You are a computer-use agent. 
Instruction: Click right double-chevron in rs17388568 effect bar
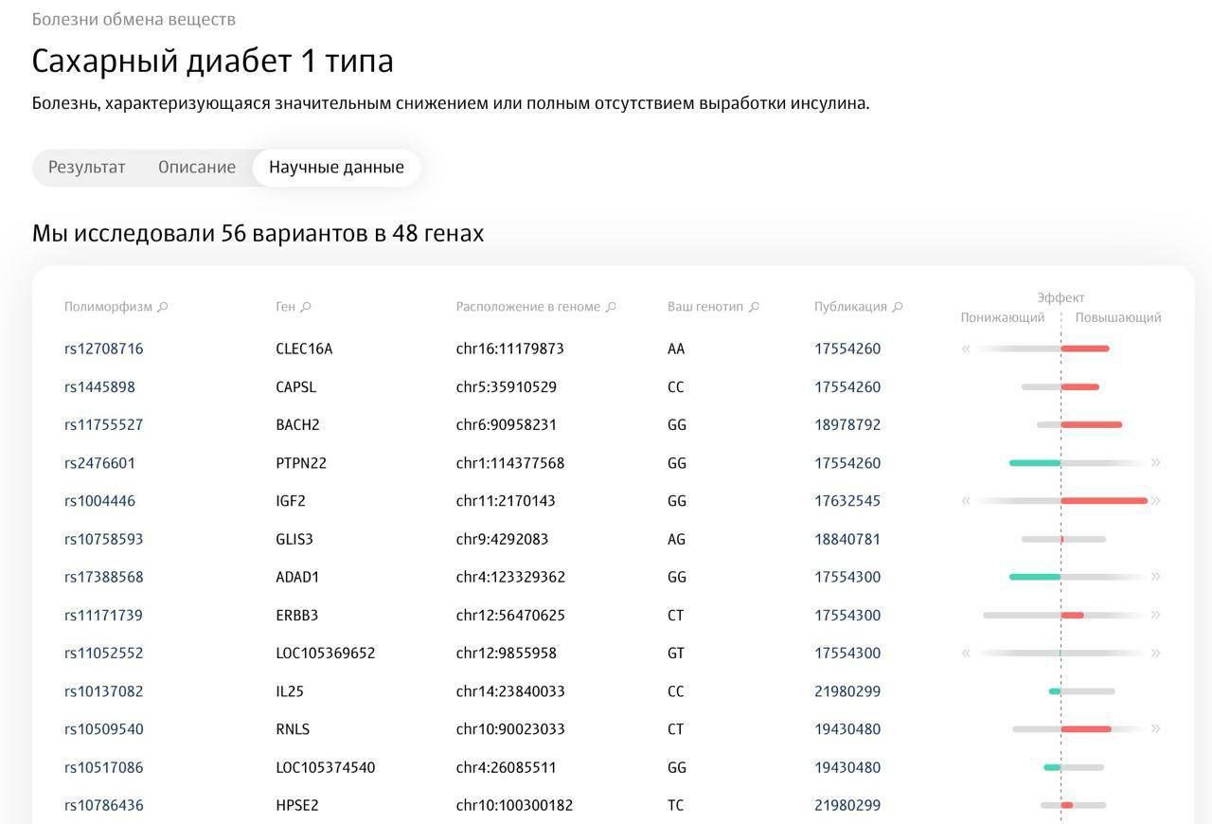(x=1155, y=577)
